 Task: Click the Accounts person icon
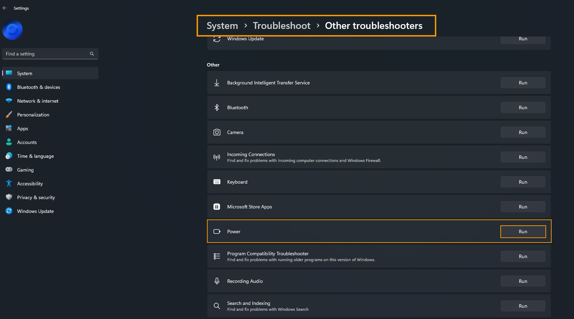tap(9, 142)
